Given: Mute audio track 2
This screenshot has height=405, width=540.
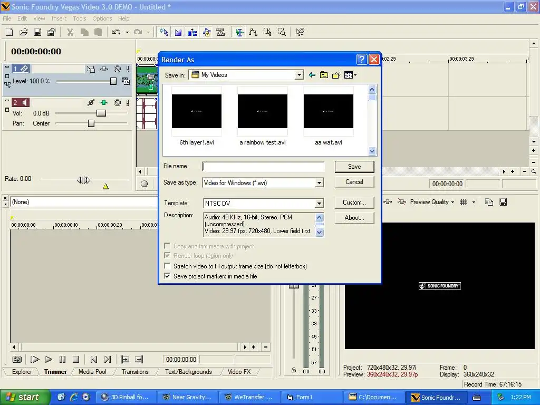Looking at the screenshot, I should (x=118, y=103).
